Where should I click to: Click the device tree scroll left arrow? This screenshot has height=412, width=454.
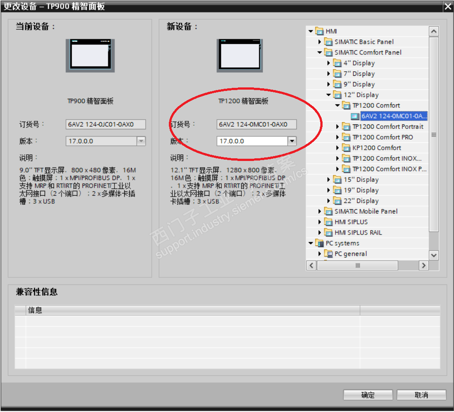311,265
